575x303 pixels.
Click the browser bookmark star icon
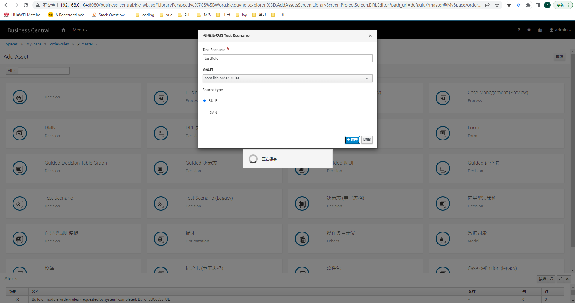pyautogui.click(x=497, y=5)
